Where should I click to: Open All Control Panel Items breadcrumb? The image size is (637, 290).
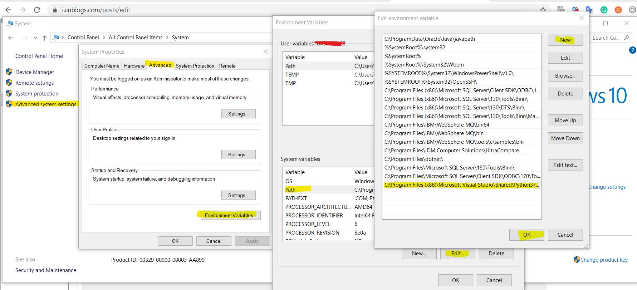(136, 38)
